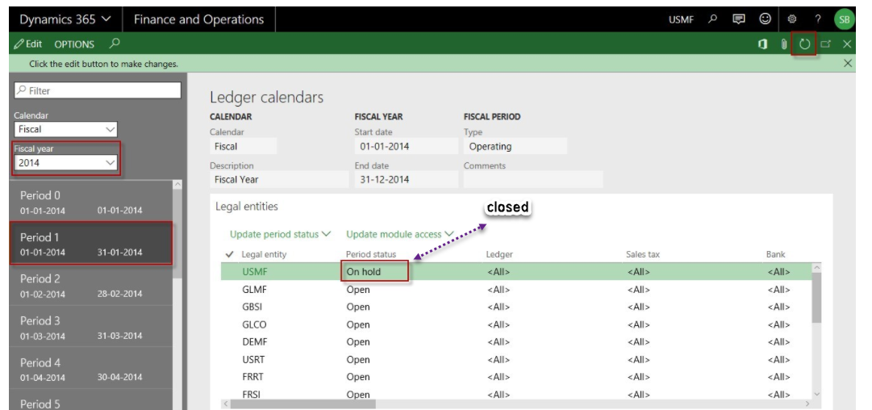The image size is (872, 410).
Task: Click action pane search magnifier
Action: 115,43
